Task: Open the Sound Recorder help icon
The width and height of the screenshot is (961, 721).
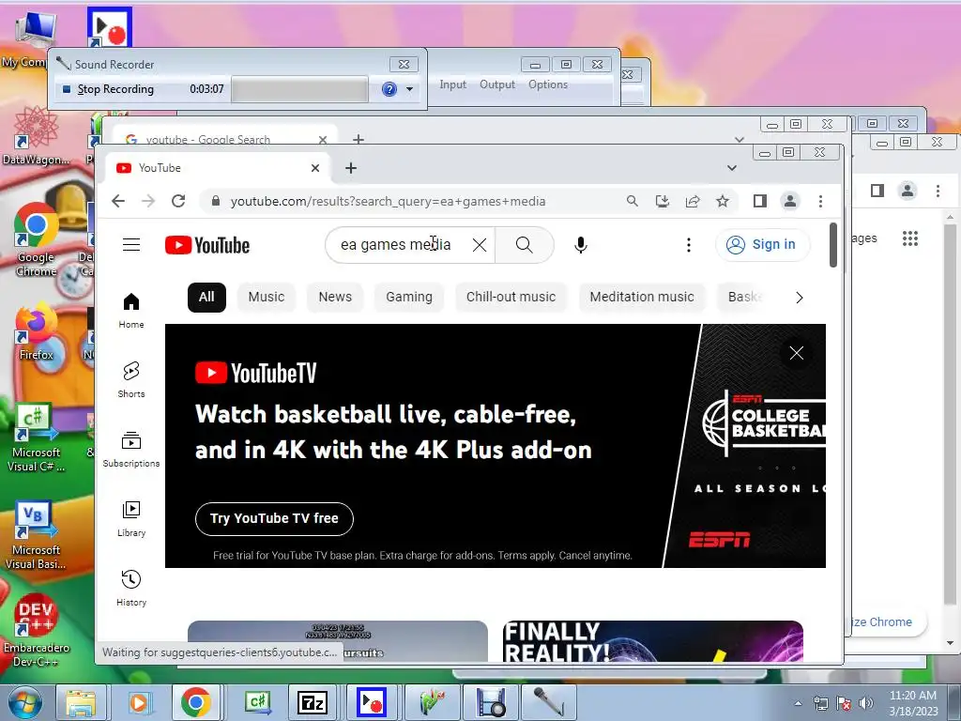Action: click(x=389, y=89)
